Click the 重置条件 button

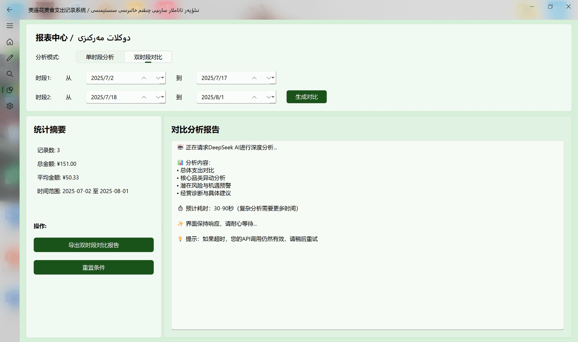94,268
